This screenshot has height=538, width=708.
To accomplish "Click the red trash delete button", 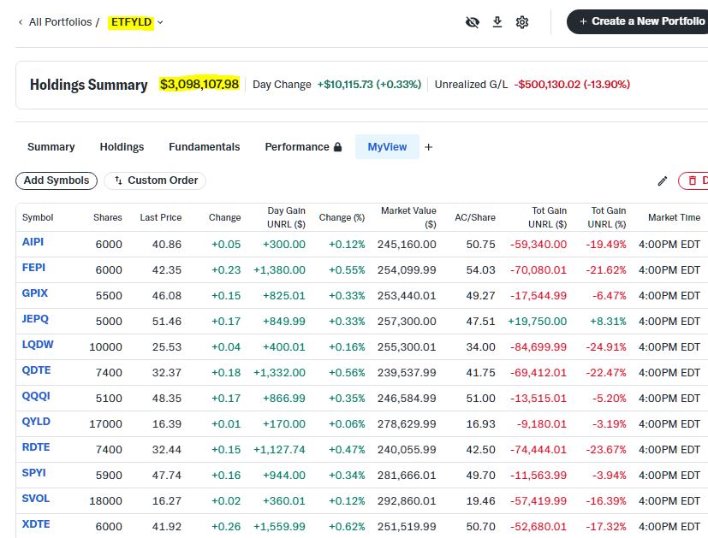I will pos(694,181).
